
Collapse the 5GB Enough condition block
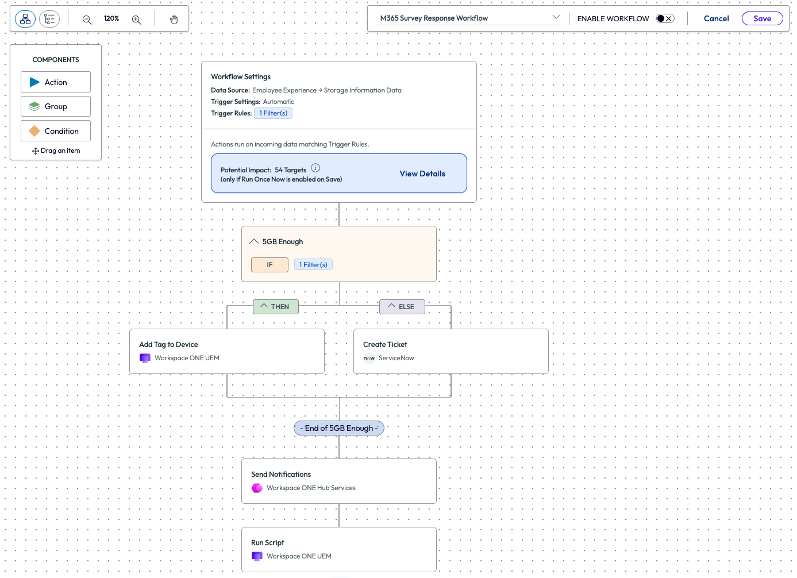(x=254, y=241)
